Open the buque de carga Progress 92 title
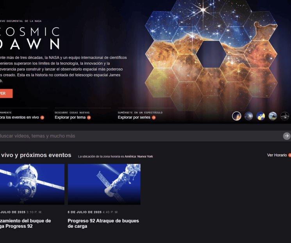The image size is (291, 243). 25,223
